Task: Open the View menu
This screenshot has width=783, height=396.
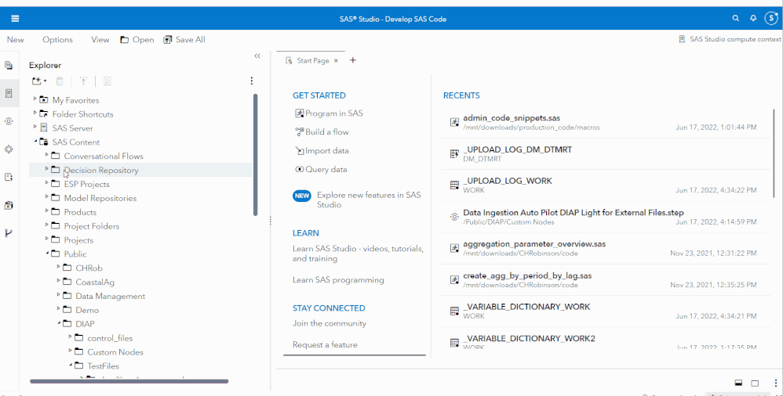Action: coord(100,40)
